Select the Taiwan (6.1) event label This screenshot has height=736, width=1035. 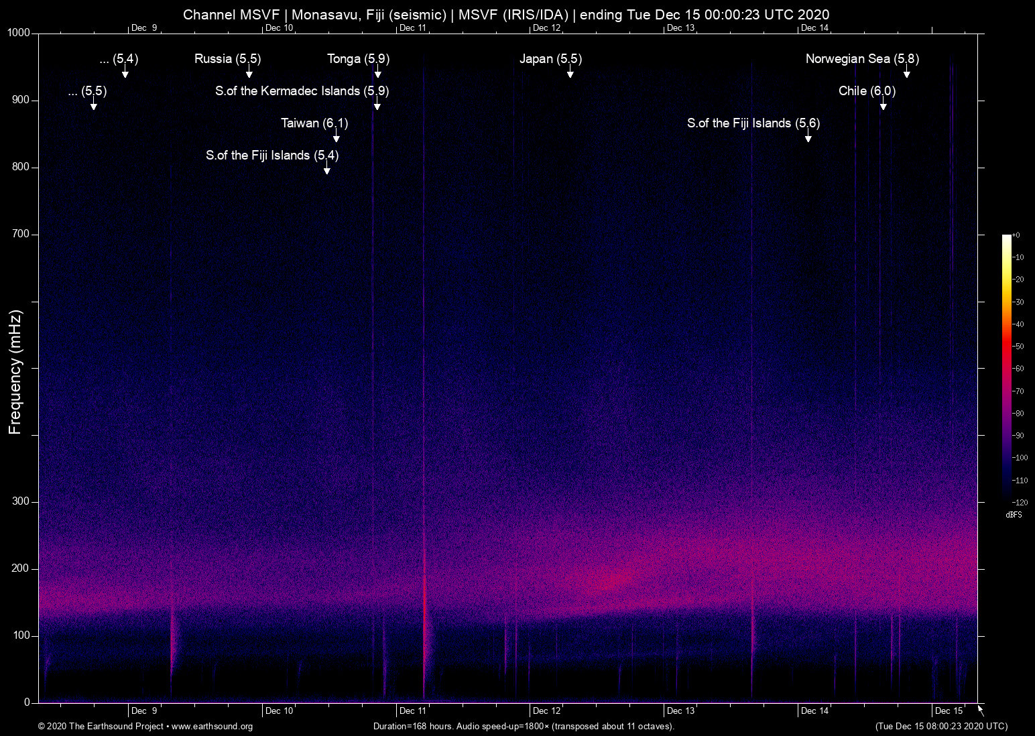[x=314, y=123]
